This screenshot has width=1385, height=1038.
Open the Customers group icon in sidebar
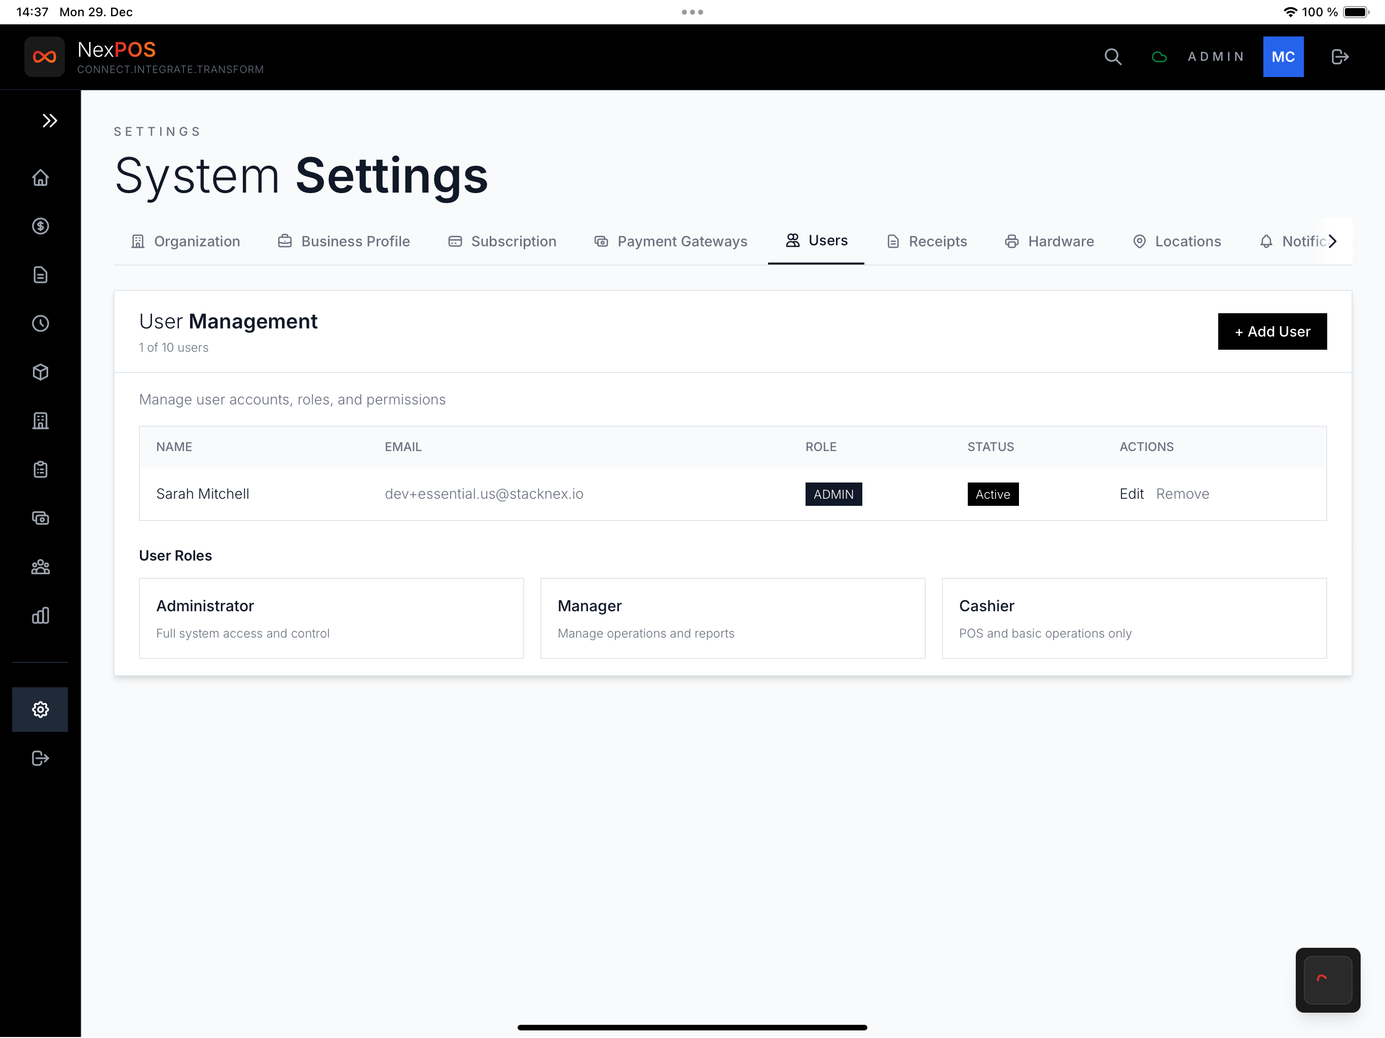click(40, 567)
